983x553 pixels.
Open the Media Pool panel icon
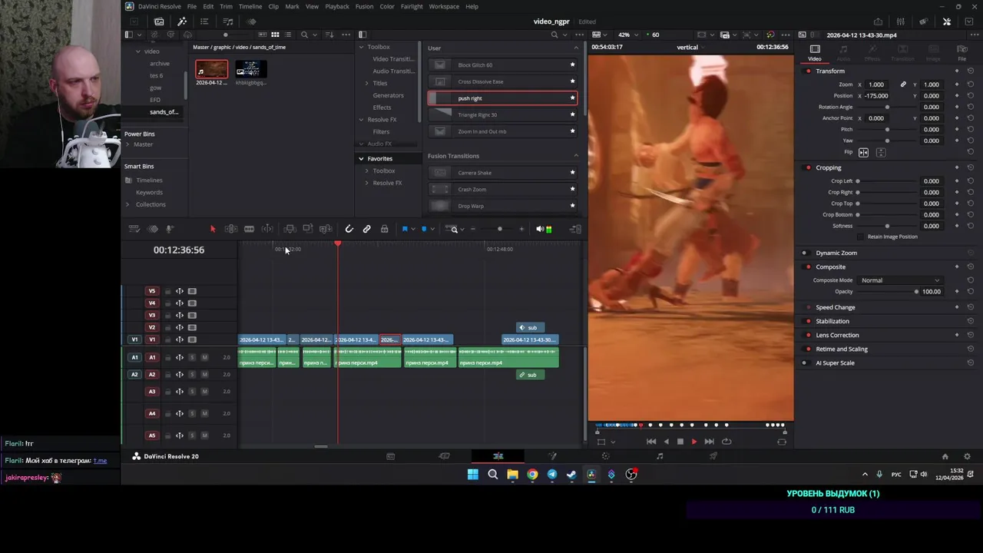point(159,22)
